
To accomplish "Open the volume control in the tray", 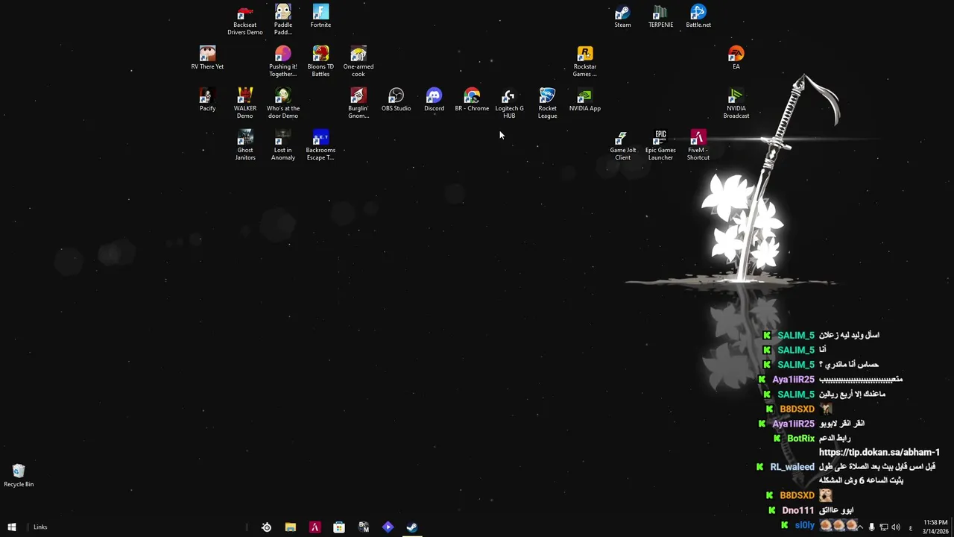I will pos(896,527).
